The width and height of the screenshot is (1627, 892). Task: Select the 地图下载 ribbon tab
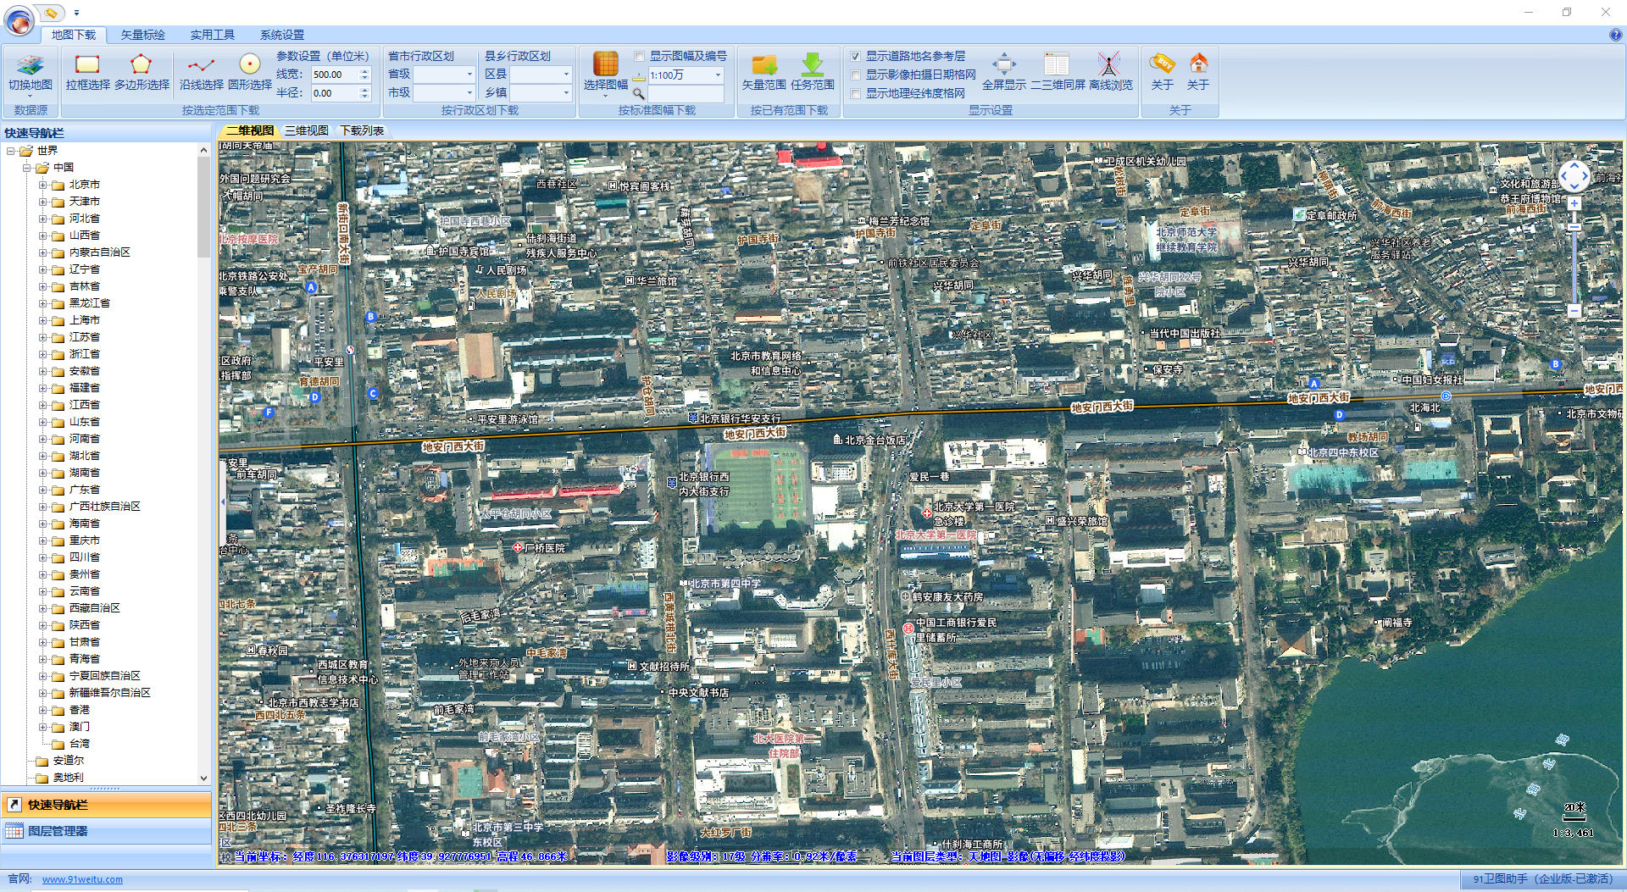coord(74,35)
